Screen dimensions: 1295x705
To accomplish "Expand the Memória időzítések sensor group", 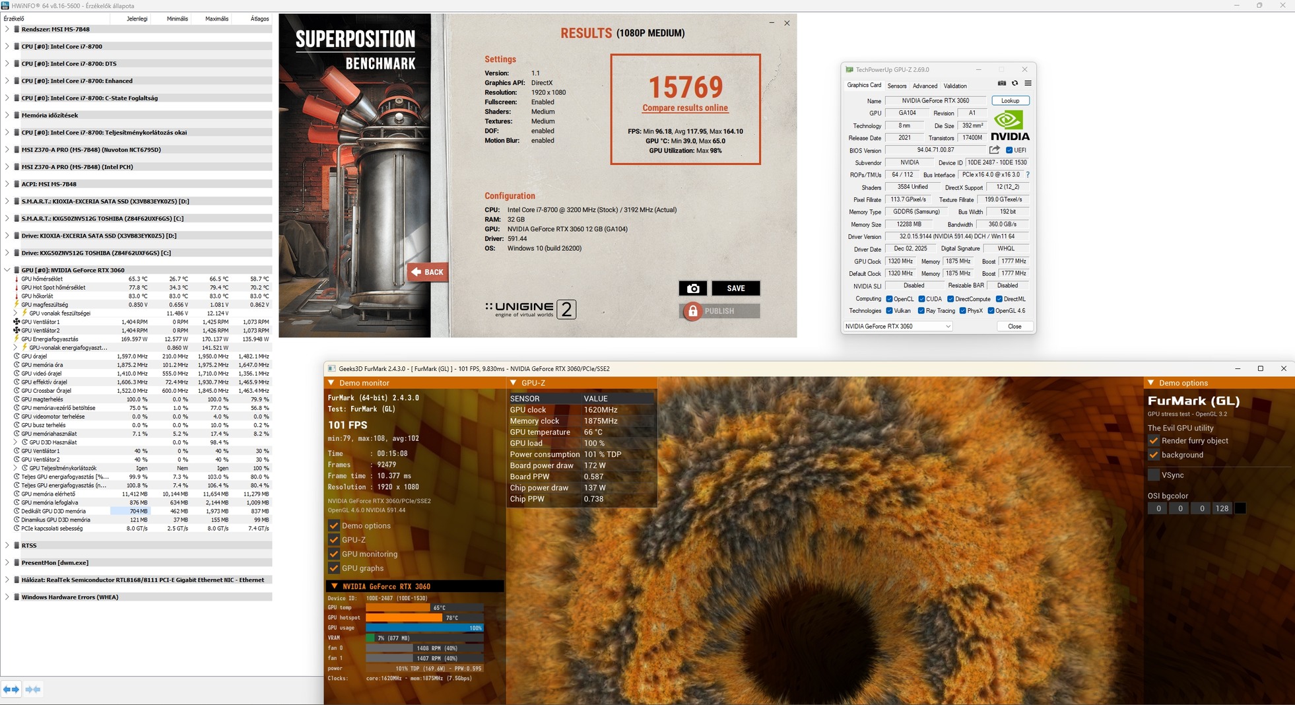I will tap(7, 116).
